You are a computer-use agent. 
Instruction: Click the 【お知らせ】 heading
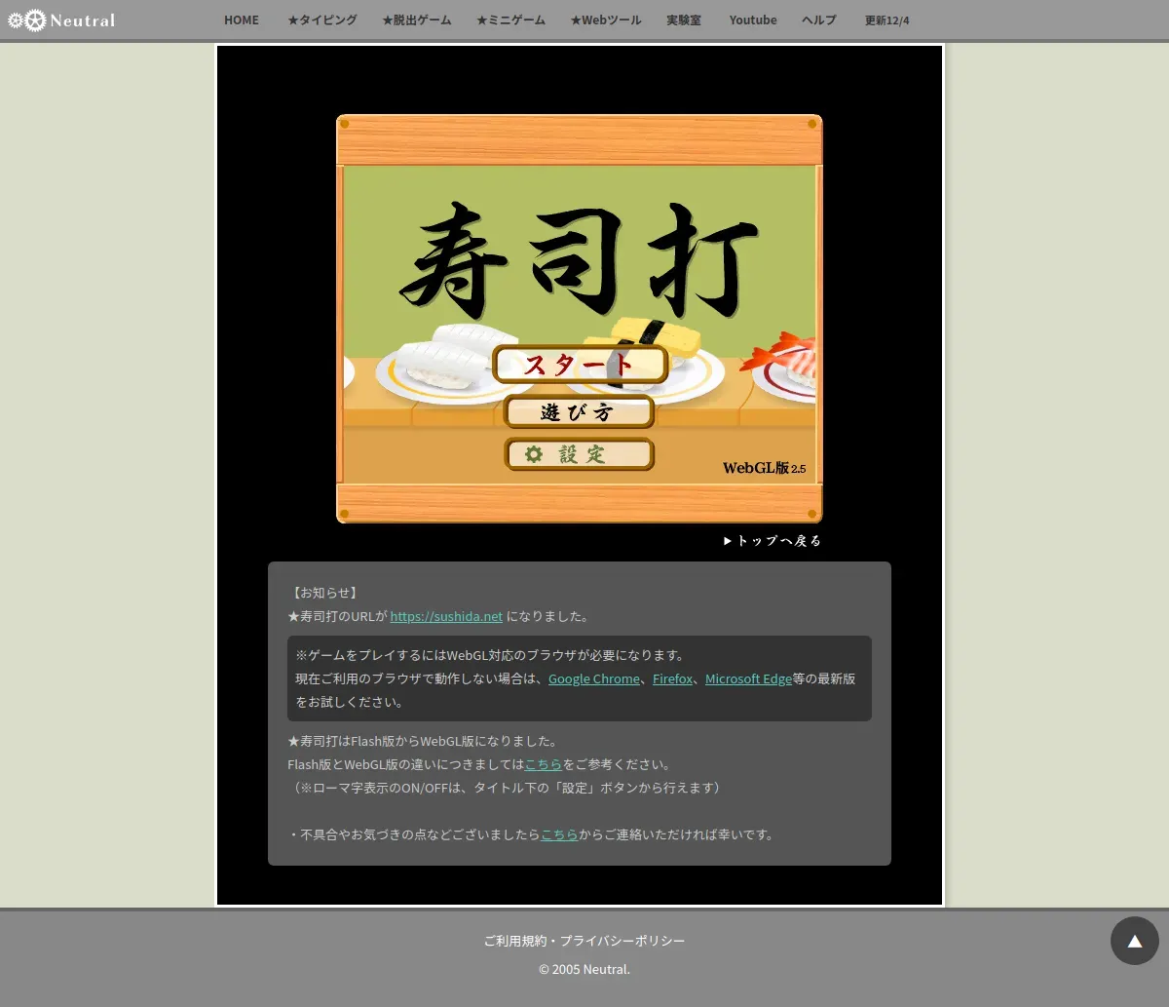324,593
